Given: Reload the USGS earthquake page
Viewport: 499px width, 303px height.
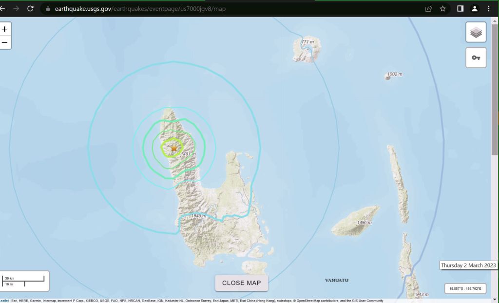Looking at the screenshot, I should [x=30, y=9].
